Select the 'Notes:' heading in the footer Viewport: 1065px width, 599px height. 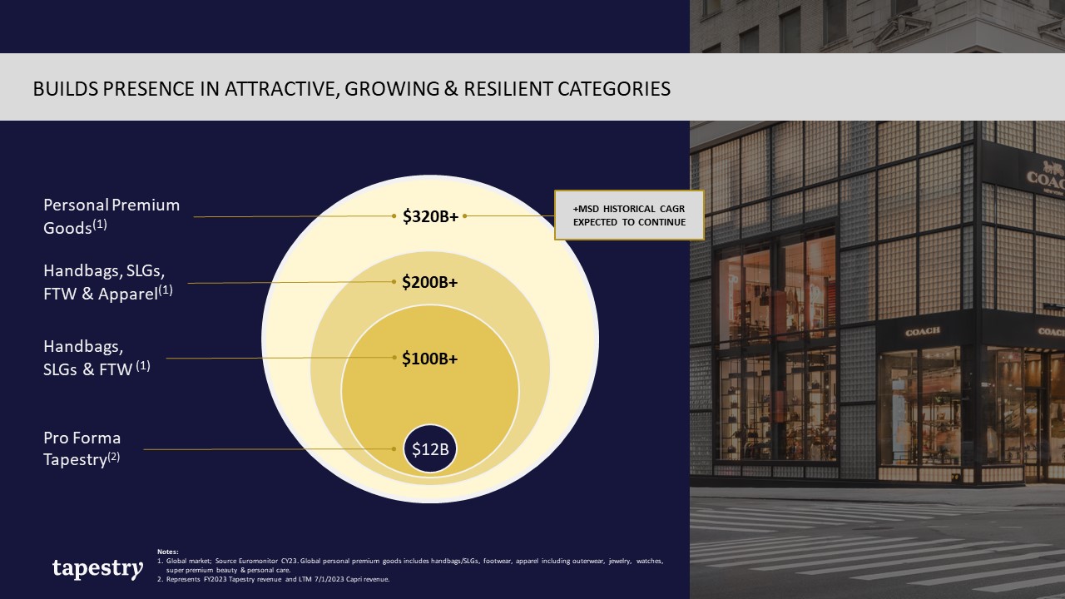167,552
